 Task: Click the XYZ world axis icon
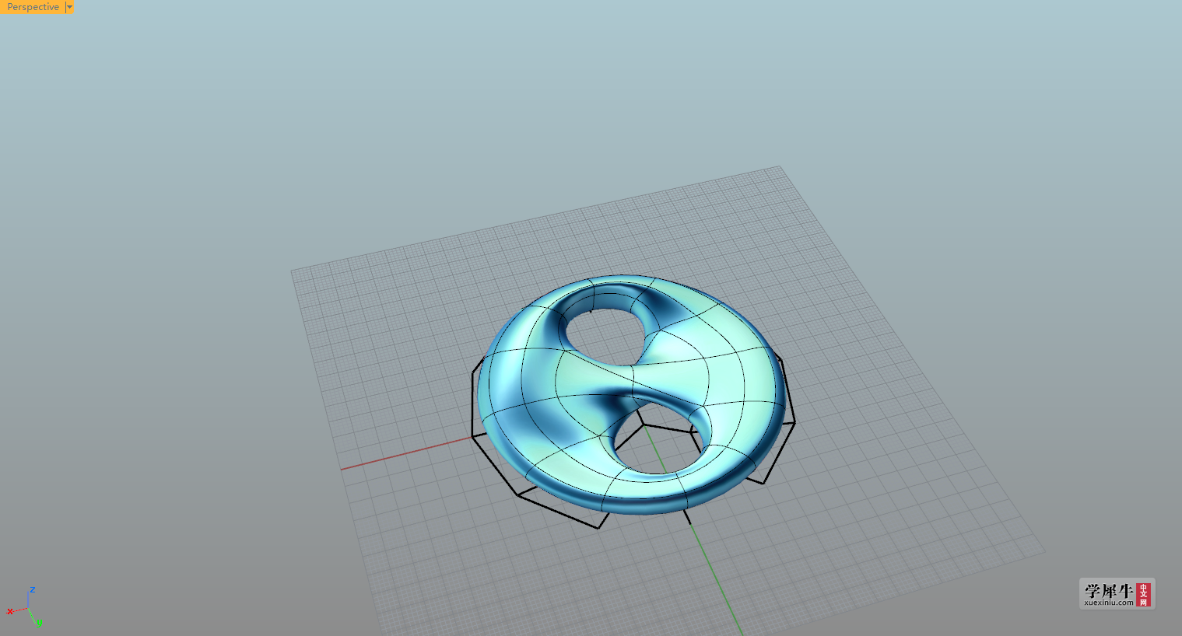coord(24,607)
